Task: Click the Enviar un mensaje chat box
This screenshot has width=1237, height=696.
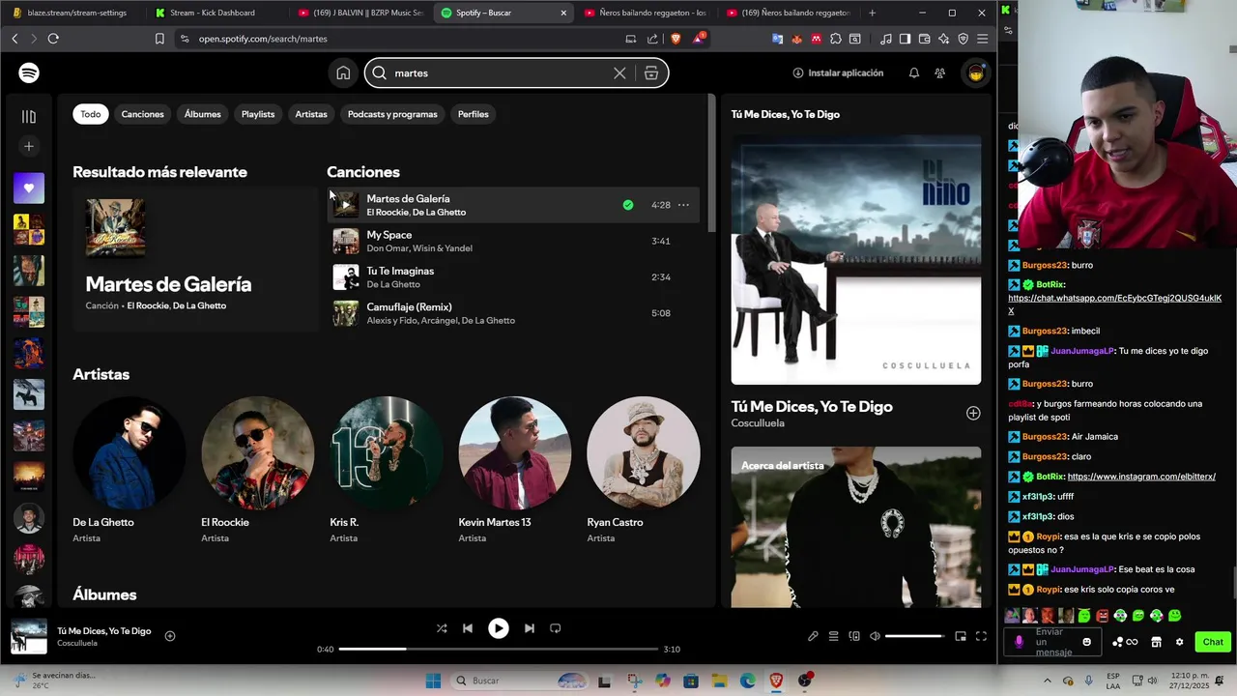Action: 1053,642
